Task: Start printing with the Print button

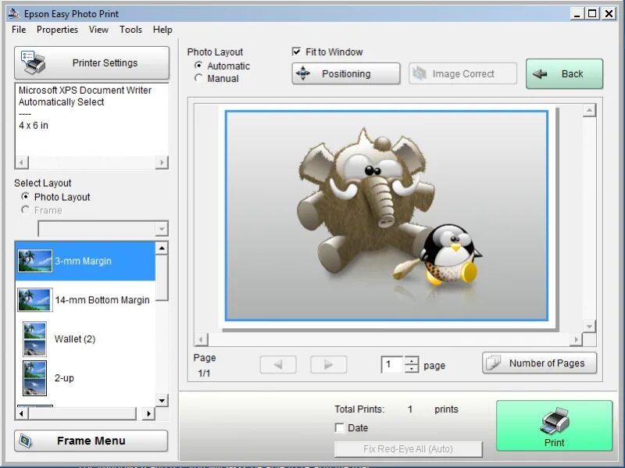Action: [554, 425]
